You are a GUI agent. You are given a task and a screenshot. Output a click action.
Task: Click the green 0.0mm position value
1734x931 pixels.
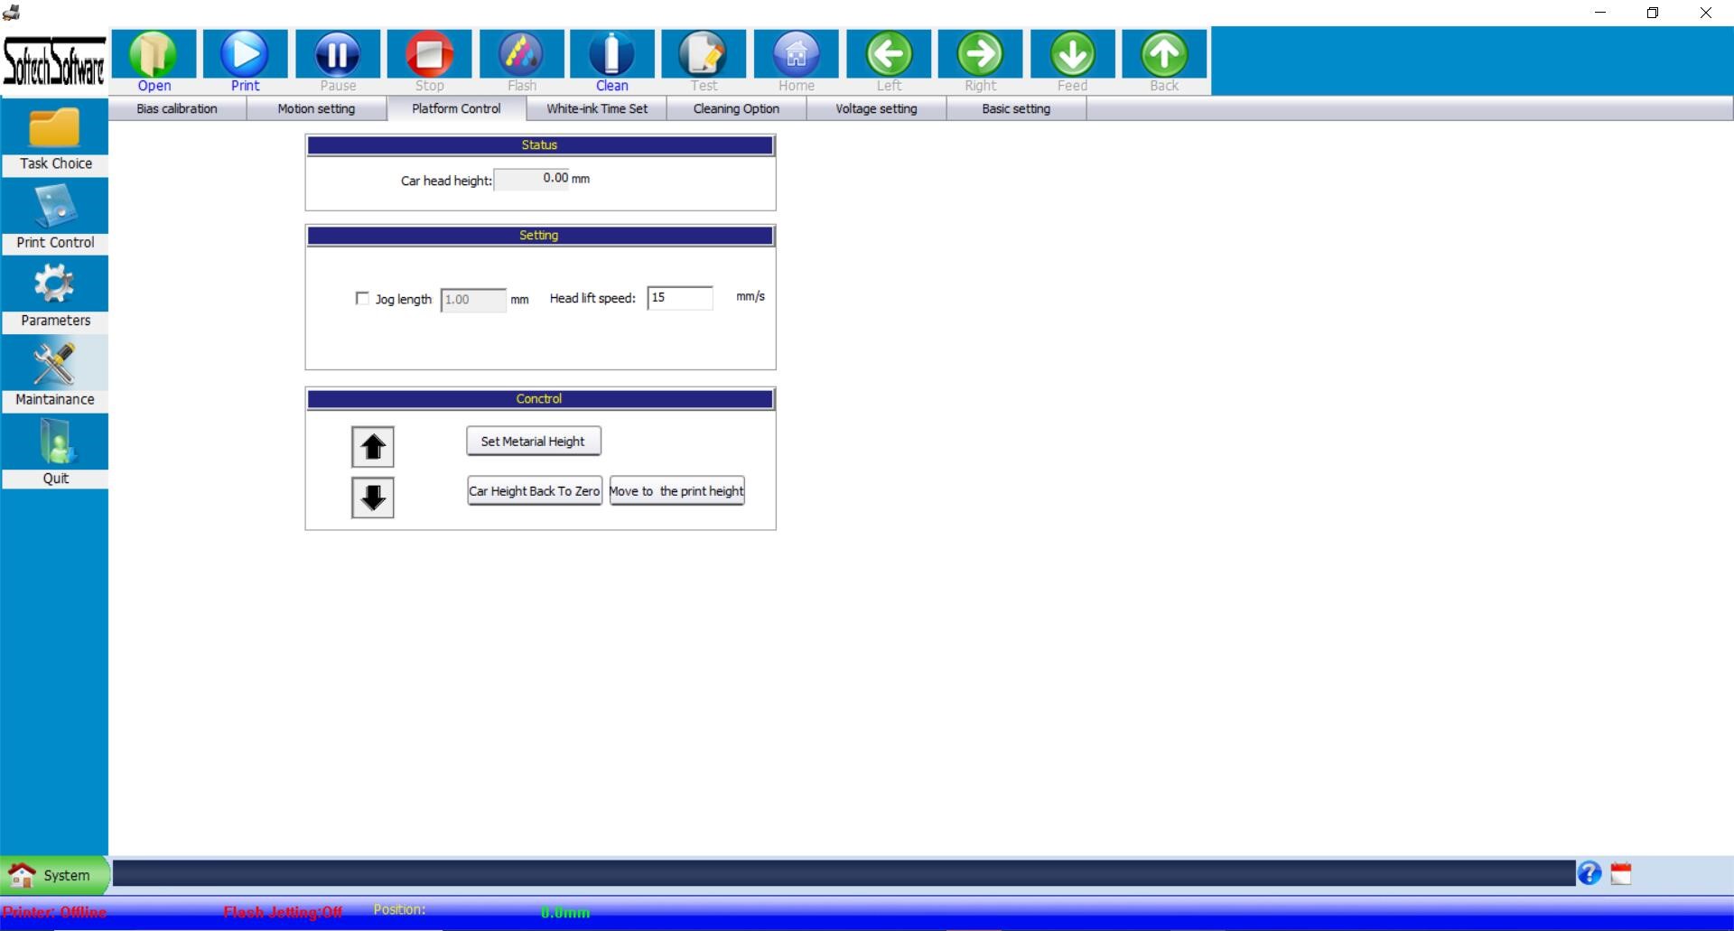pos(565,912)
